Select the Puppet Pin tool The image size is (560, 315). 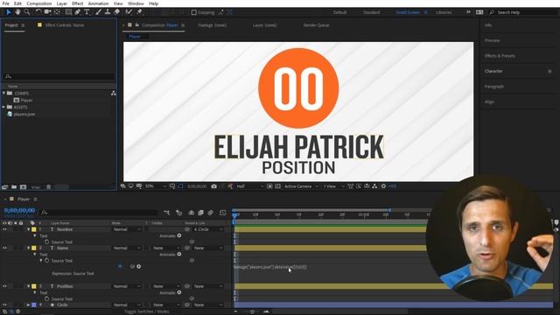[x=140, y=12]
